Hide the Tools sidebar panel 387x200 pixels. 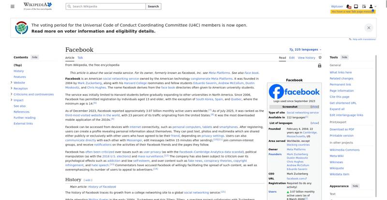click(x=344, y=57)
